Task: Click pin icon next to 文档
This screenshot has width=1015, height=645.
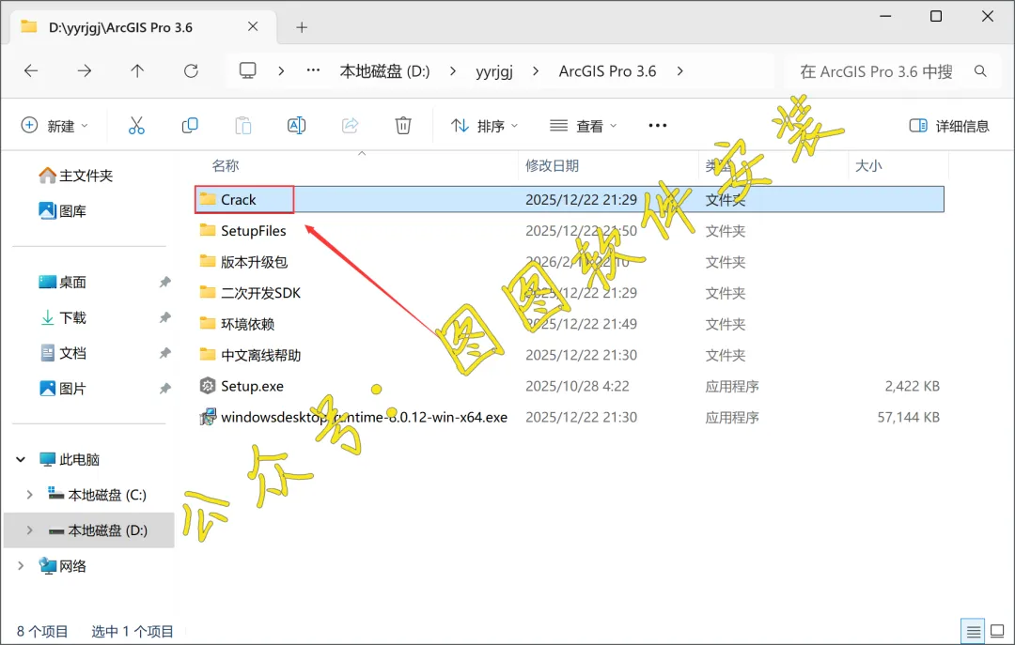Action: (x=165, y=353)
